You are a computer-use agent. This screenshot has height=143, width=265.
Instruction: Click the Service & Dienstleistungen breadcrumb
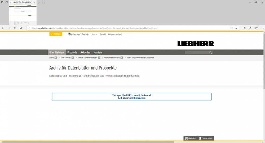[87, 58]
